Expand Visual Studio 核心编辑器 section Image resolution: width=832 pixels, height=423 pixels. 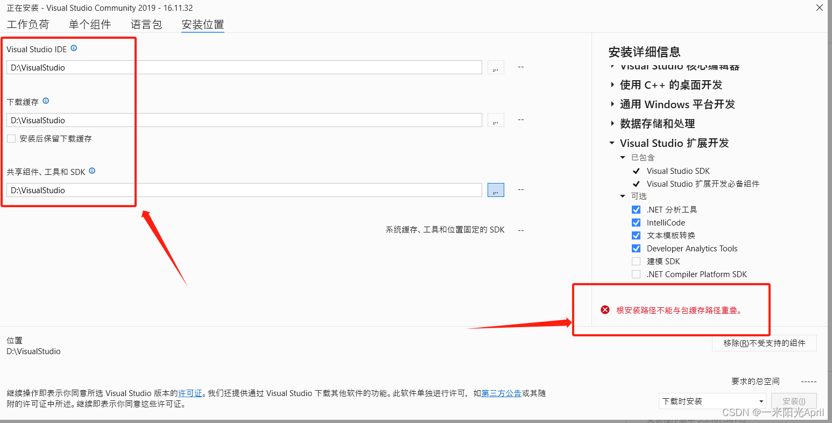612,66
